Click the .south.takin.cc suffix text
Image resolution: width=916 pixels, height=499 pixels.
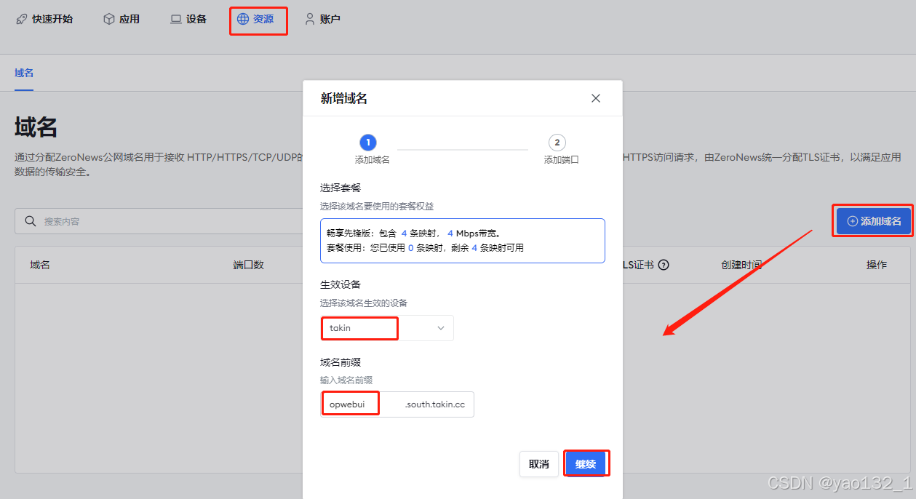pyautogui.click(x=434, y=404)
